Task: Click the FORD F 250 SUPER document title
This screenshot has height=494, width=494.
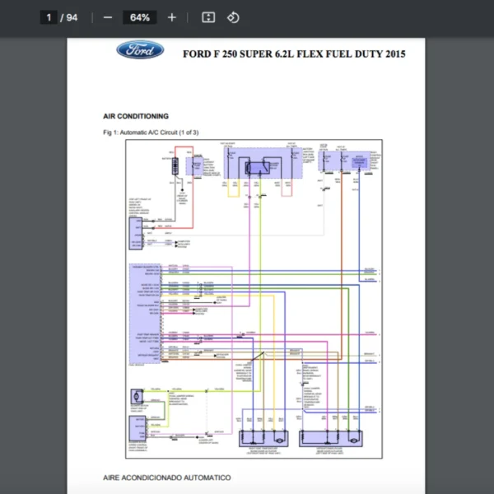Action: pos(293,54)
